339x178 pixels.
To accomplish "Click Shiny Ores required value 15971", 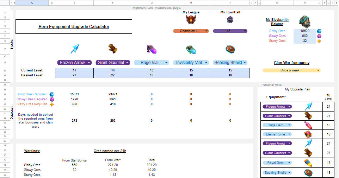I will click(x=74, y=94).
